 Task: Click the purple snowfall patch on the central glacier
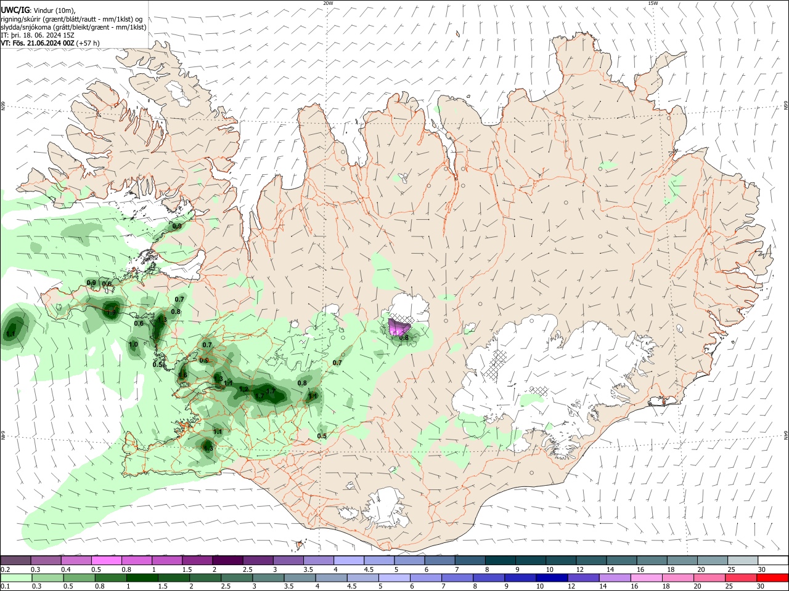[x=399, y=326]
